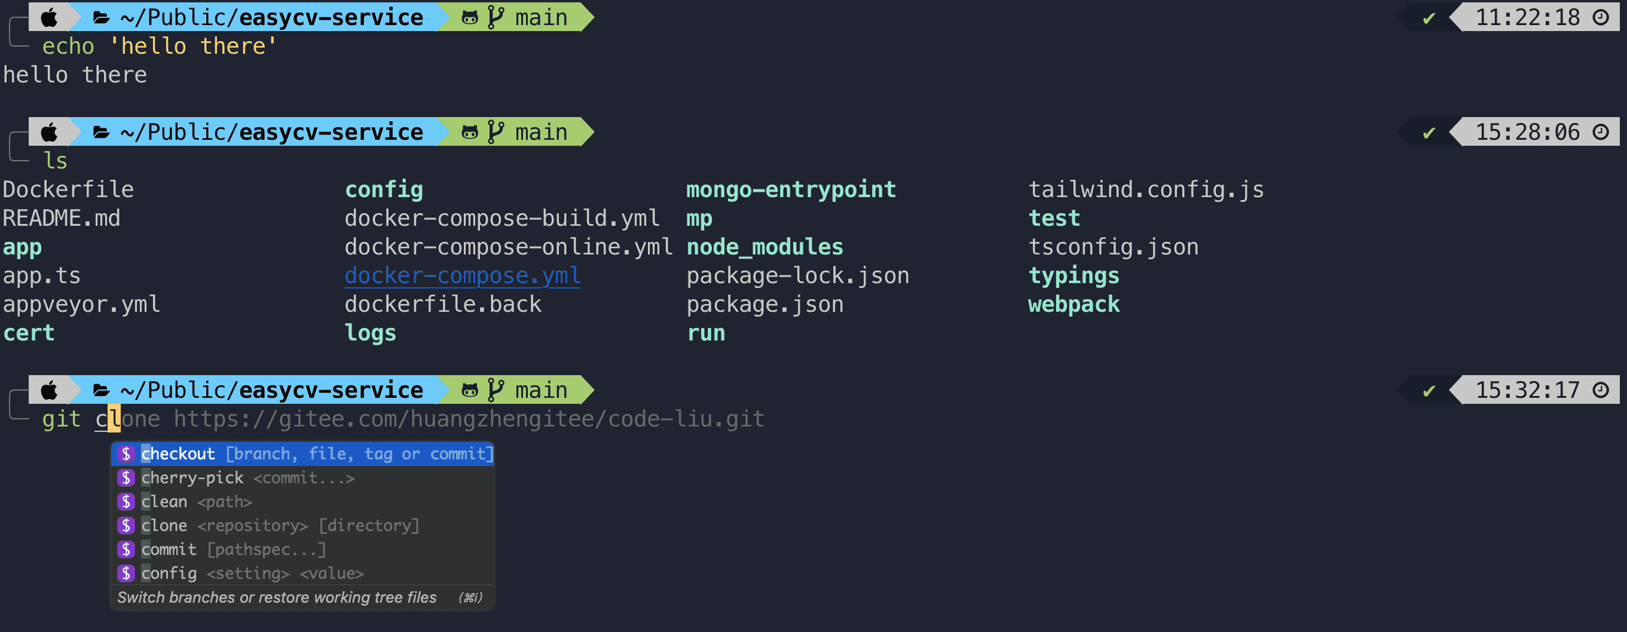Click the green checkmark next to 15:32:17
This screenshot has width=1627, height=632.
pos(1429,391)
